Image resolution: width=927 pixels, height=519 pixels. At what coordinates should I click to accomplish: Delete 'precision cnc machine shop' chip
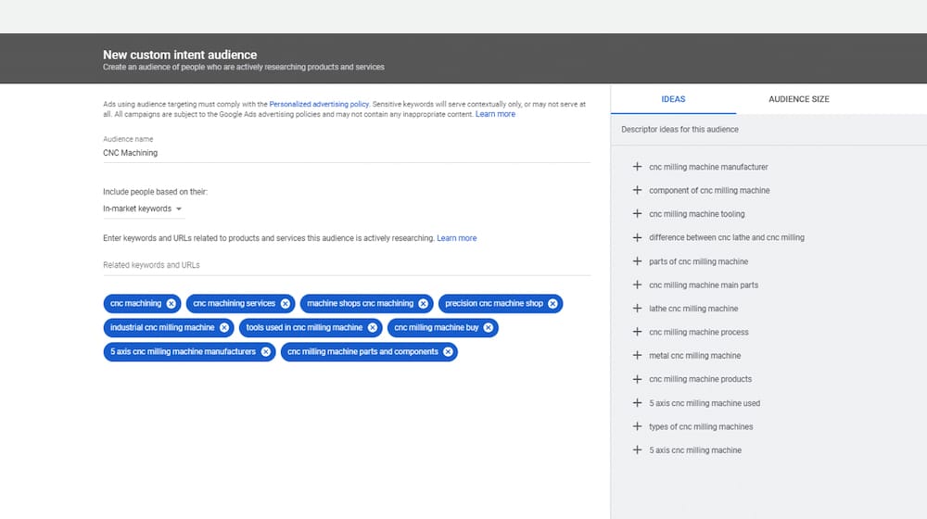pyautogui.click(x=552, y=303)
